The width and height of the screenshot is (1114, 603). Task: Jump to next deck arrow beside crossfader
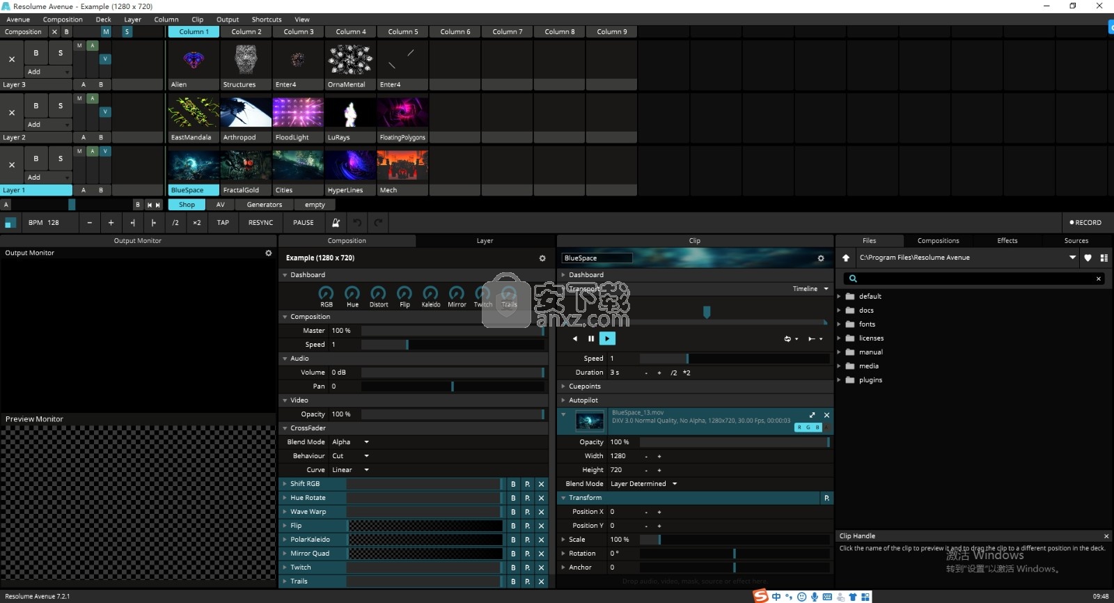(158, 205)
